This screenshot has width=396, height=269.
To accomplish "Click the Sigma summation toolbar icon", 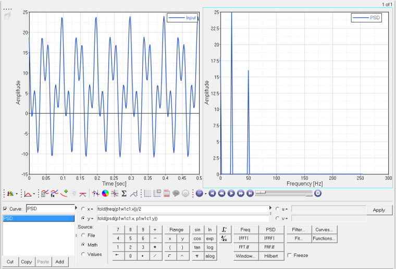I will (124, 193).
